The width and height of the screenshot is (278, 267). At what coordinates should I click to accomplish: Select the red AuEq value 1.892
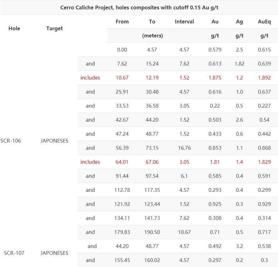[264, 78]
